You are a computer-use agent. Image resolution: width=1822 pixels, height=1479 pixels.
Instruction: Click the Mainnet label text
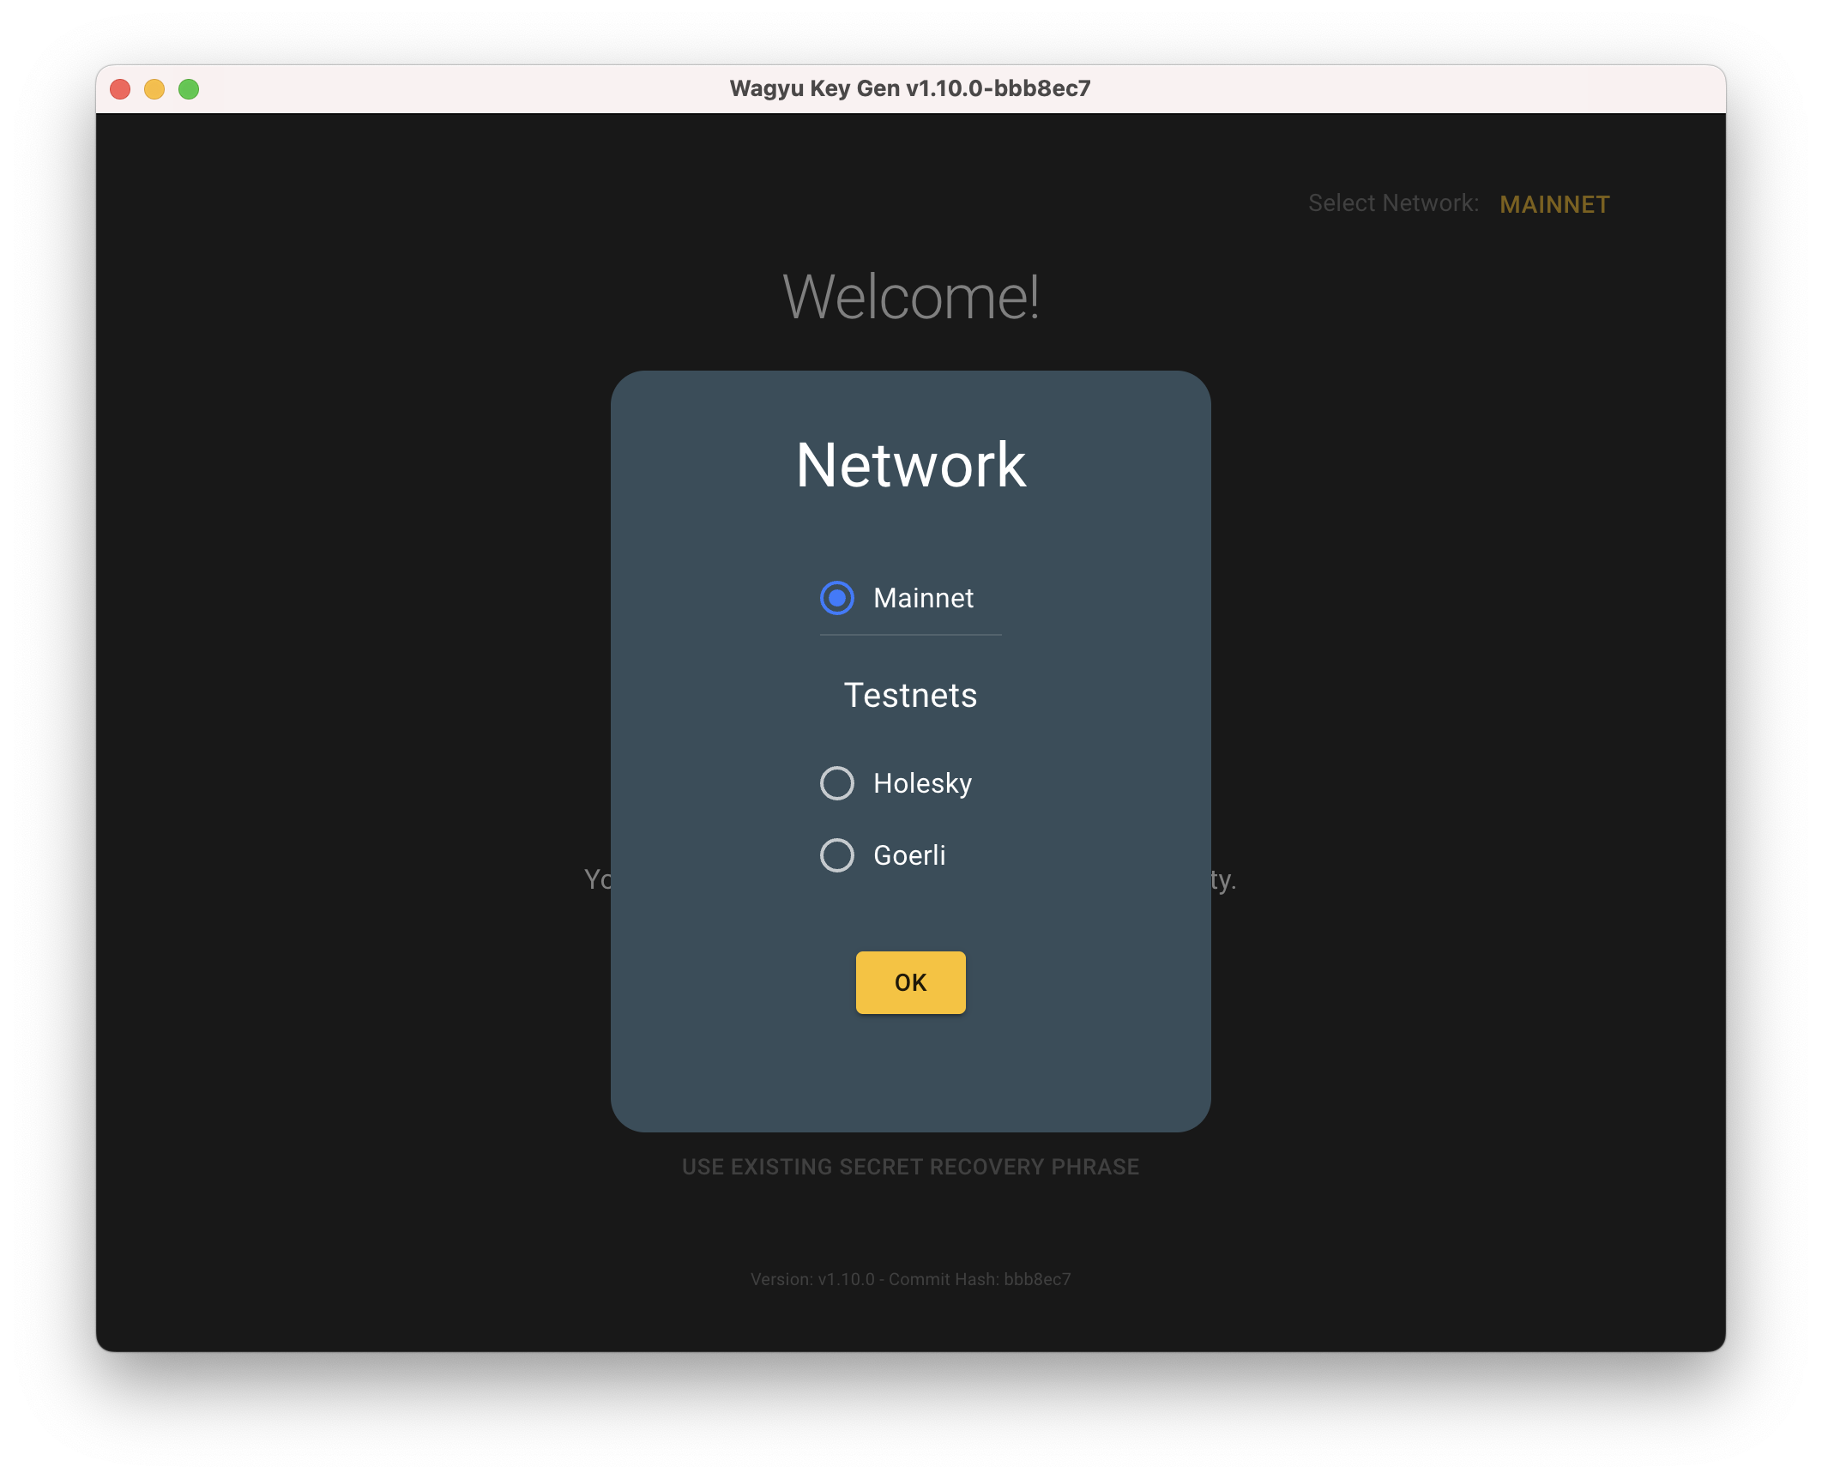[x=923, y=598]
